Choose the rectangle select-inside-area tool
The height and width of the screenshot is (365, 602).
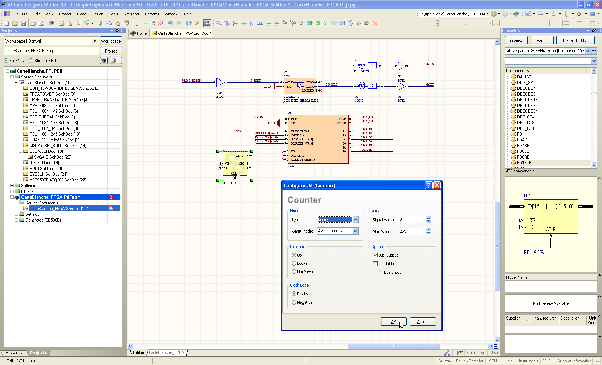pyautogui.click(x=135, y=23)
